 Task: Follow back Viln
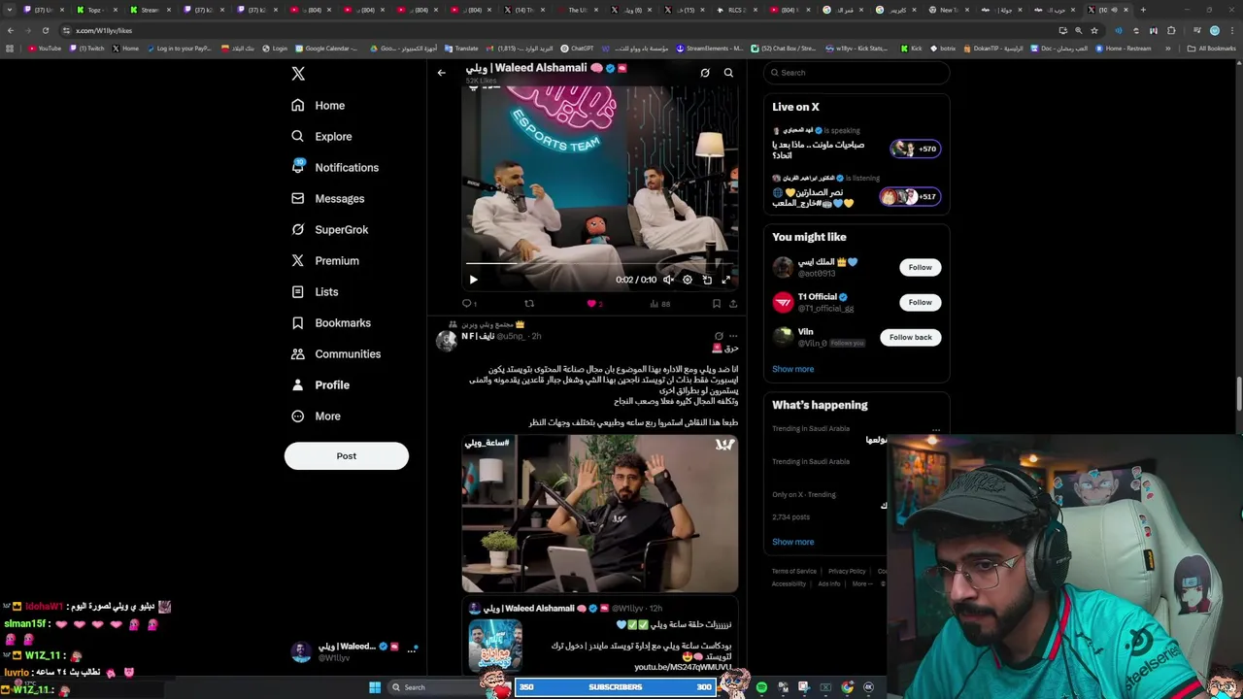point(911,337)
